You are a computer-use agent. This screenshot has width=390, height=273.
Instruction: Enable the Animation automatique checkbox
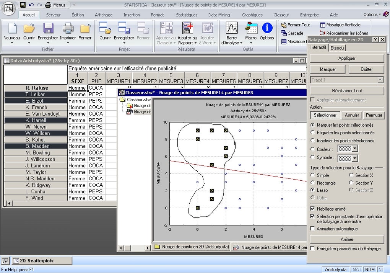click(313, 229)
